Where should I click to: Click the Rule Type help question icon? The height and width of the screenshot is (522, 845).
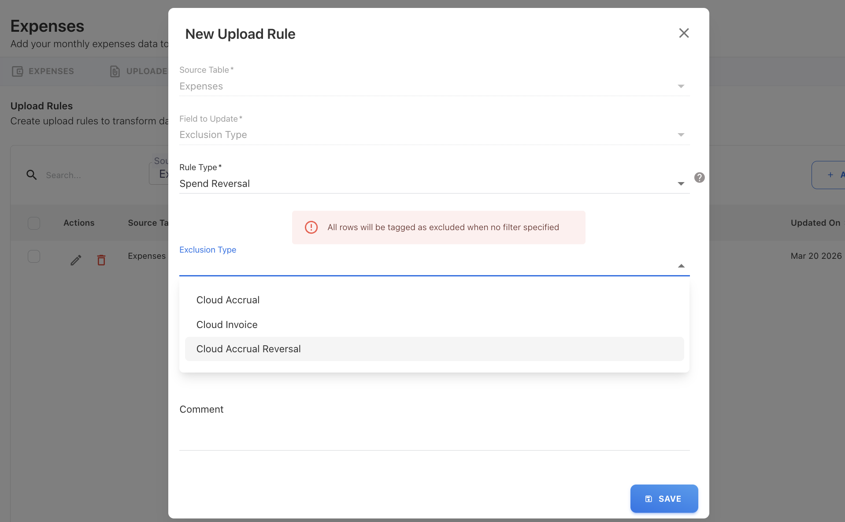(x=699, y=177)
